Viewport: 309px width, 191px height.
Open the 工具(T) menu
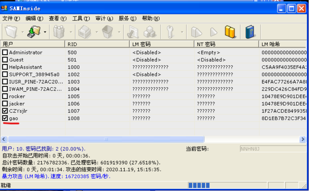point(81,19)
